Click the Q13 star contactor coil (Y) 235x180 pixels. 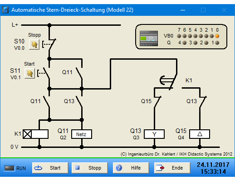[x=154, y=134]
